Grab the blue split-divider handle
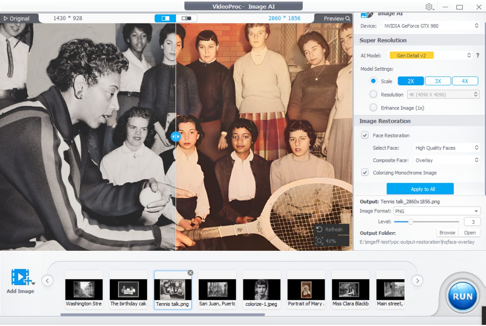The width and height of the screenshot is (486, 326). tap(176, 137)
